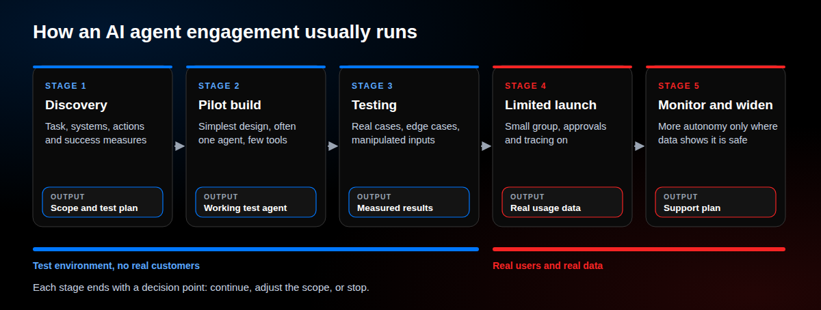This screenshot has height=310, width=821.
Task: Open the 'Support plan' output box
Action: pos(716,202)
